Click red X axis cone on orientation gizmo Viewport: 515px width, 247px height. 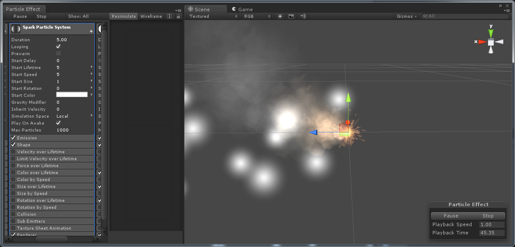tap(482, 42)
